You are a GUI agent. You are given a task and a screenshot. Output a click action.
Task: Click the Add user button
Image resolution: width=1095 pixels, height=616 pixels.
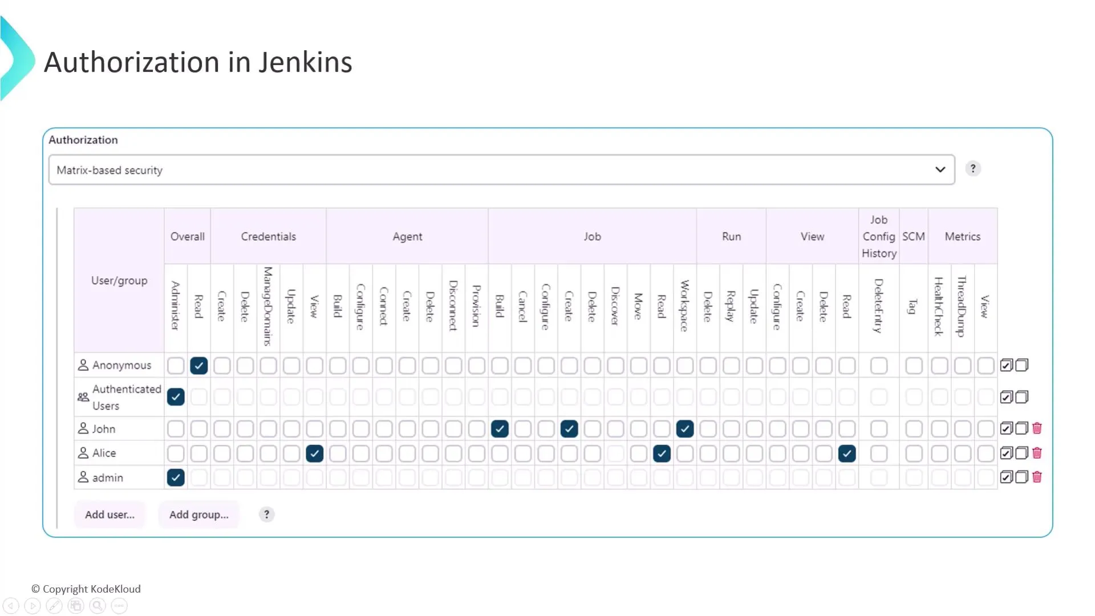109,514
